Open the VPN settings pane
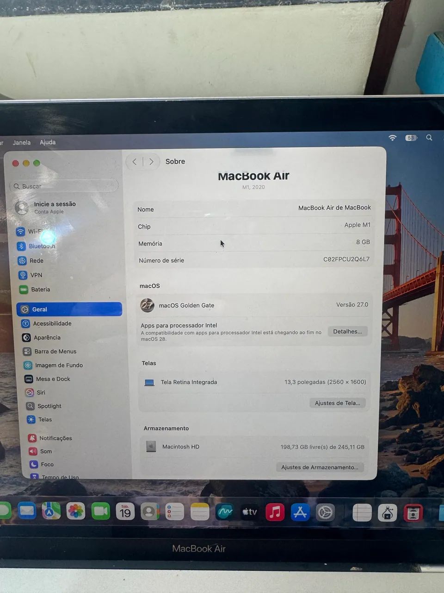Screen dimensions: 444x593 point(31,275)
